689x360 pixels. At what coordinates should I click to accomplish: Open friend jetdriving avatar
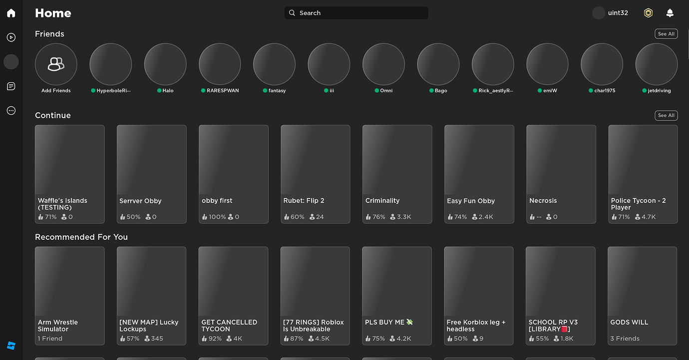657,64
